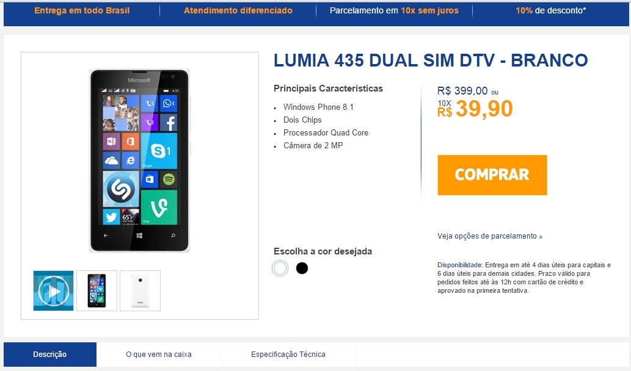Click the main Lumia 435 product image
Viewport: 631px width, 371px height.
(x=139, y=160)
